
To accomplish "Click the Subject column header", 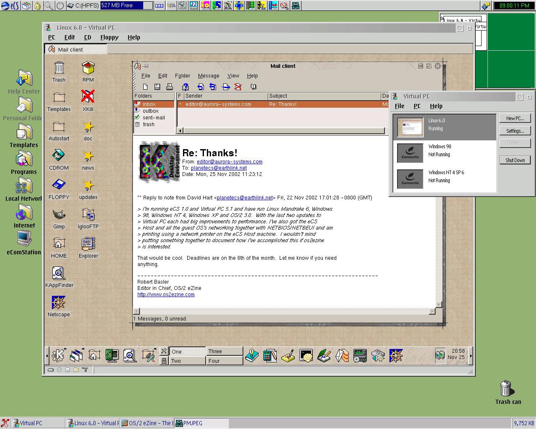I will [x=324, y=96].
